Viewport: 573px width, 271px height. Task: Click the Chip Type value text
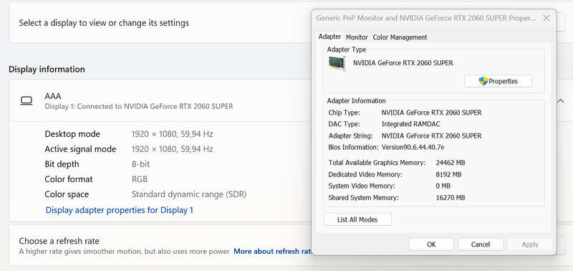[432, 113]
